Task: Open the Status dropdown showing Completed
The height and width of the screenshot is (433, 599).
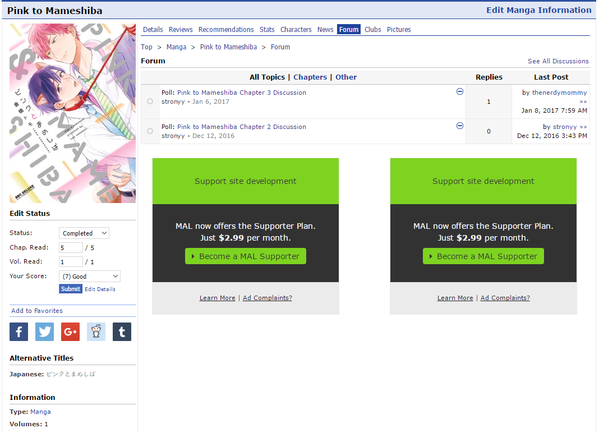Action: coord(84,233)
